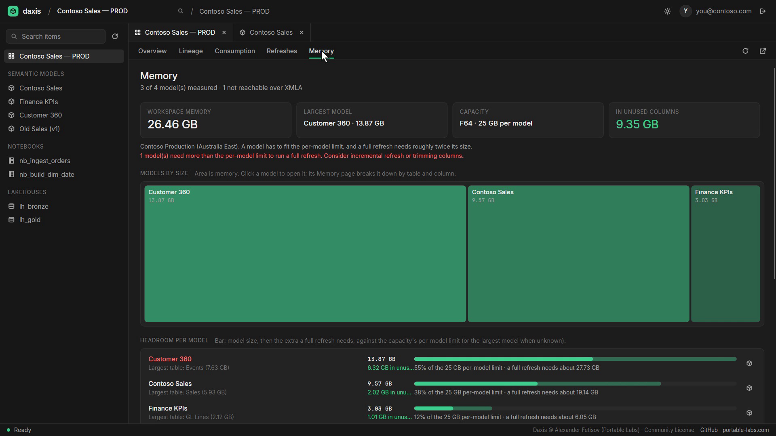Click the nb_build_dim_date notebook icon
The height and width of the screenshot is (436, 776).
[x=11, y=174]
